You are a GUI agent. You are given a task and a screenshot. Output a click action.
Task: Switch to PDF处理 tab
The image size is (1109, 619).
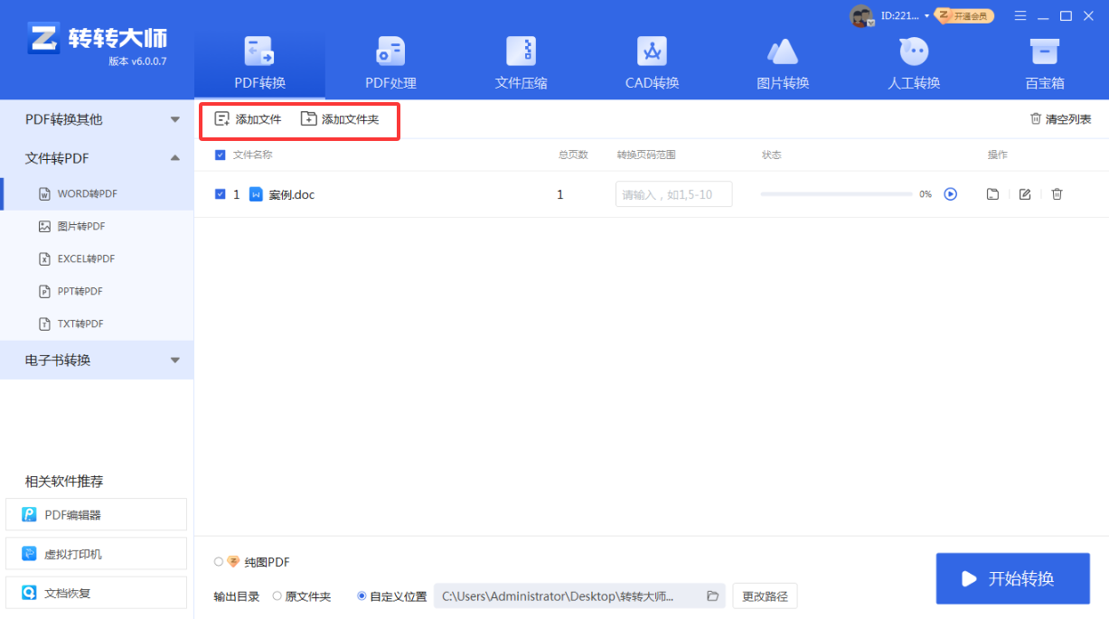point(390,63)
